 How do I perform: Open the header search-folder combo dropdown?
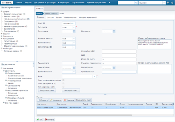click(x=164, y=3)
